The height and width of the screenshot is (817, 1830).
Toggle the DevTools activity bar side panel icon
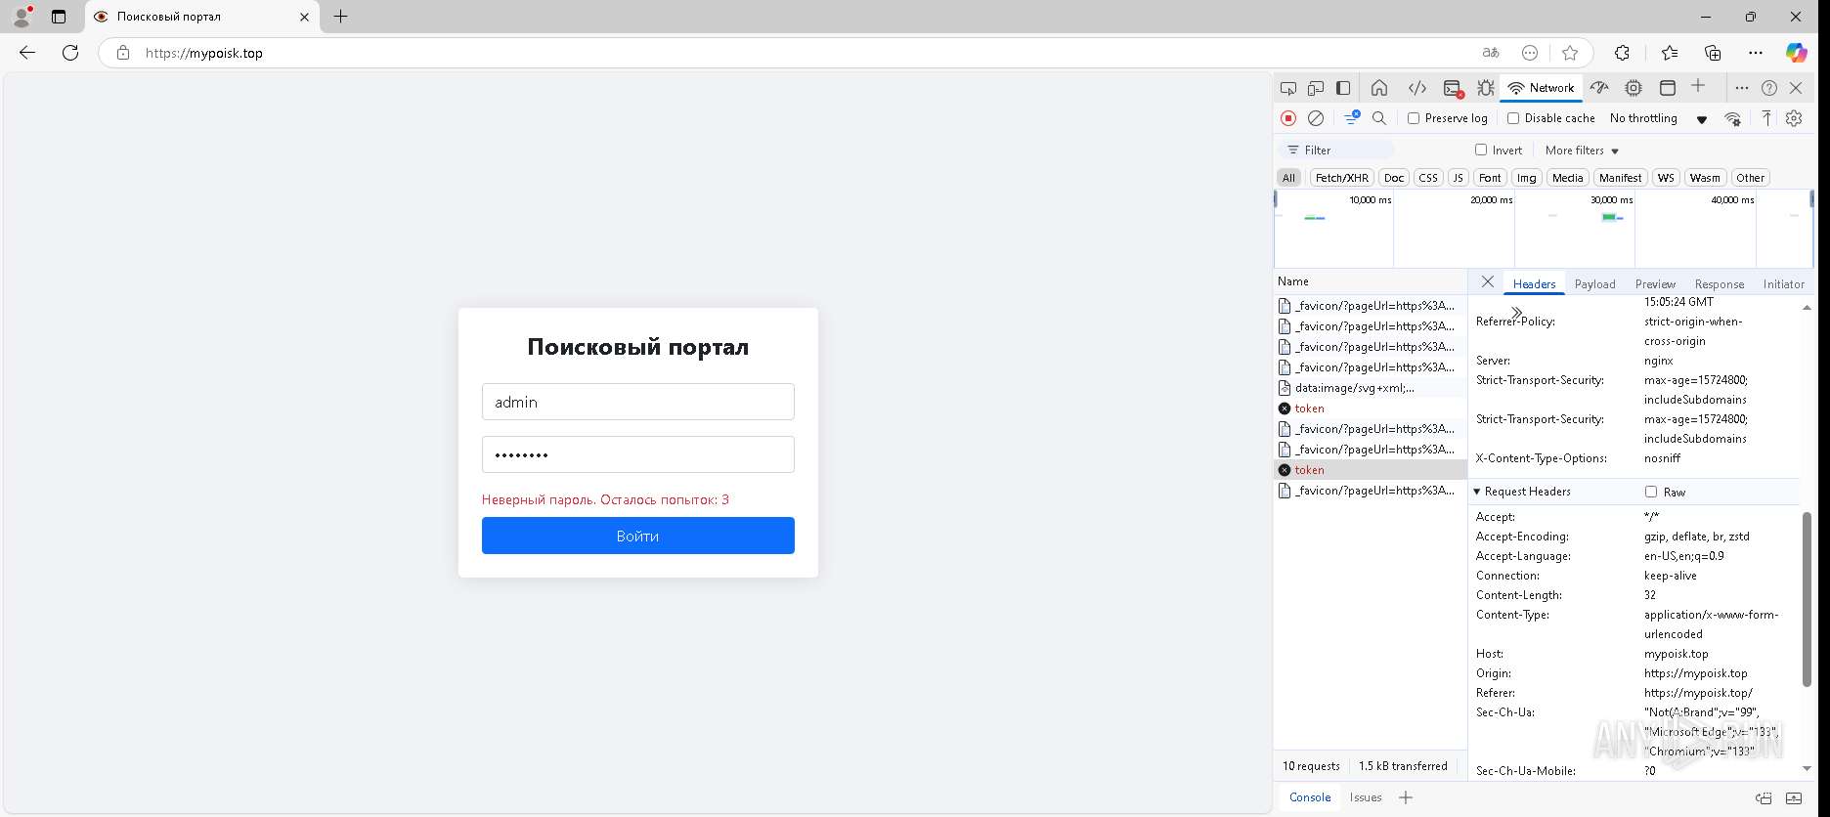1343,88
